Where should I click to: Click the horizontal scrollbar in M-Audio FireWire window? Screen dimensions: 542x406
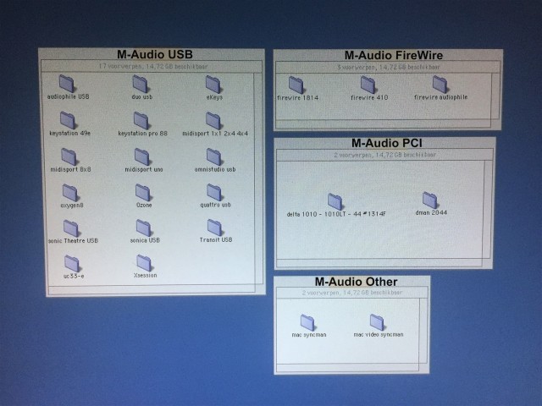pos(384,123)
